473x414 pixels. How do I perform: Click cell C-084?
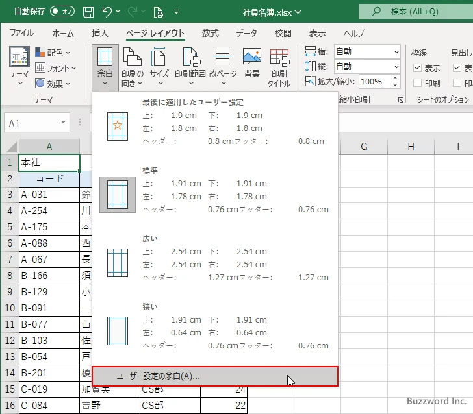(x=49, y=406)
